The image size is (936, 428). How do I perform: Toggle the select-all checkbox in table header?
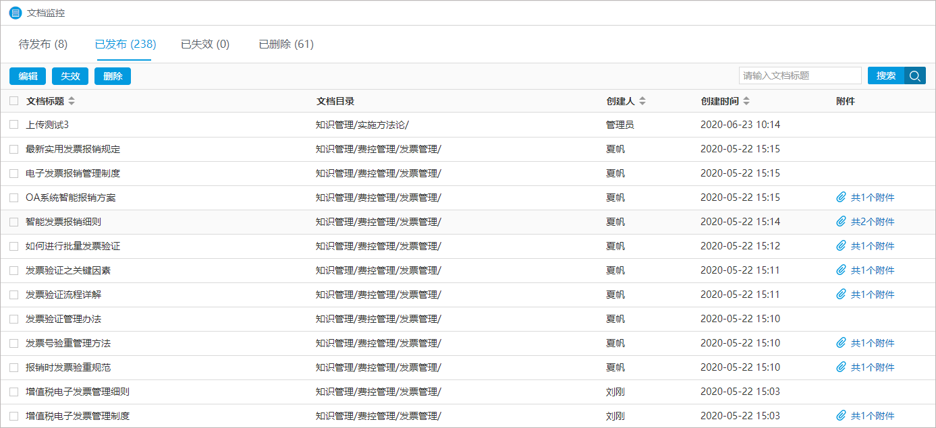pos(14,101)
